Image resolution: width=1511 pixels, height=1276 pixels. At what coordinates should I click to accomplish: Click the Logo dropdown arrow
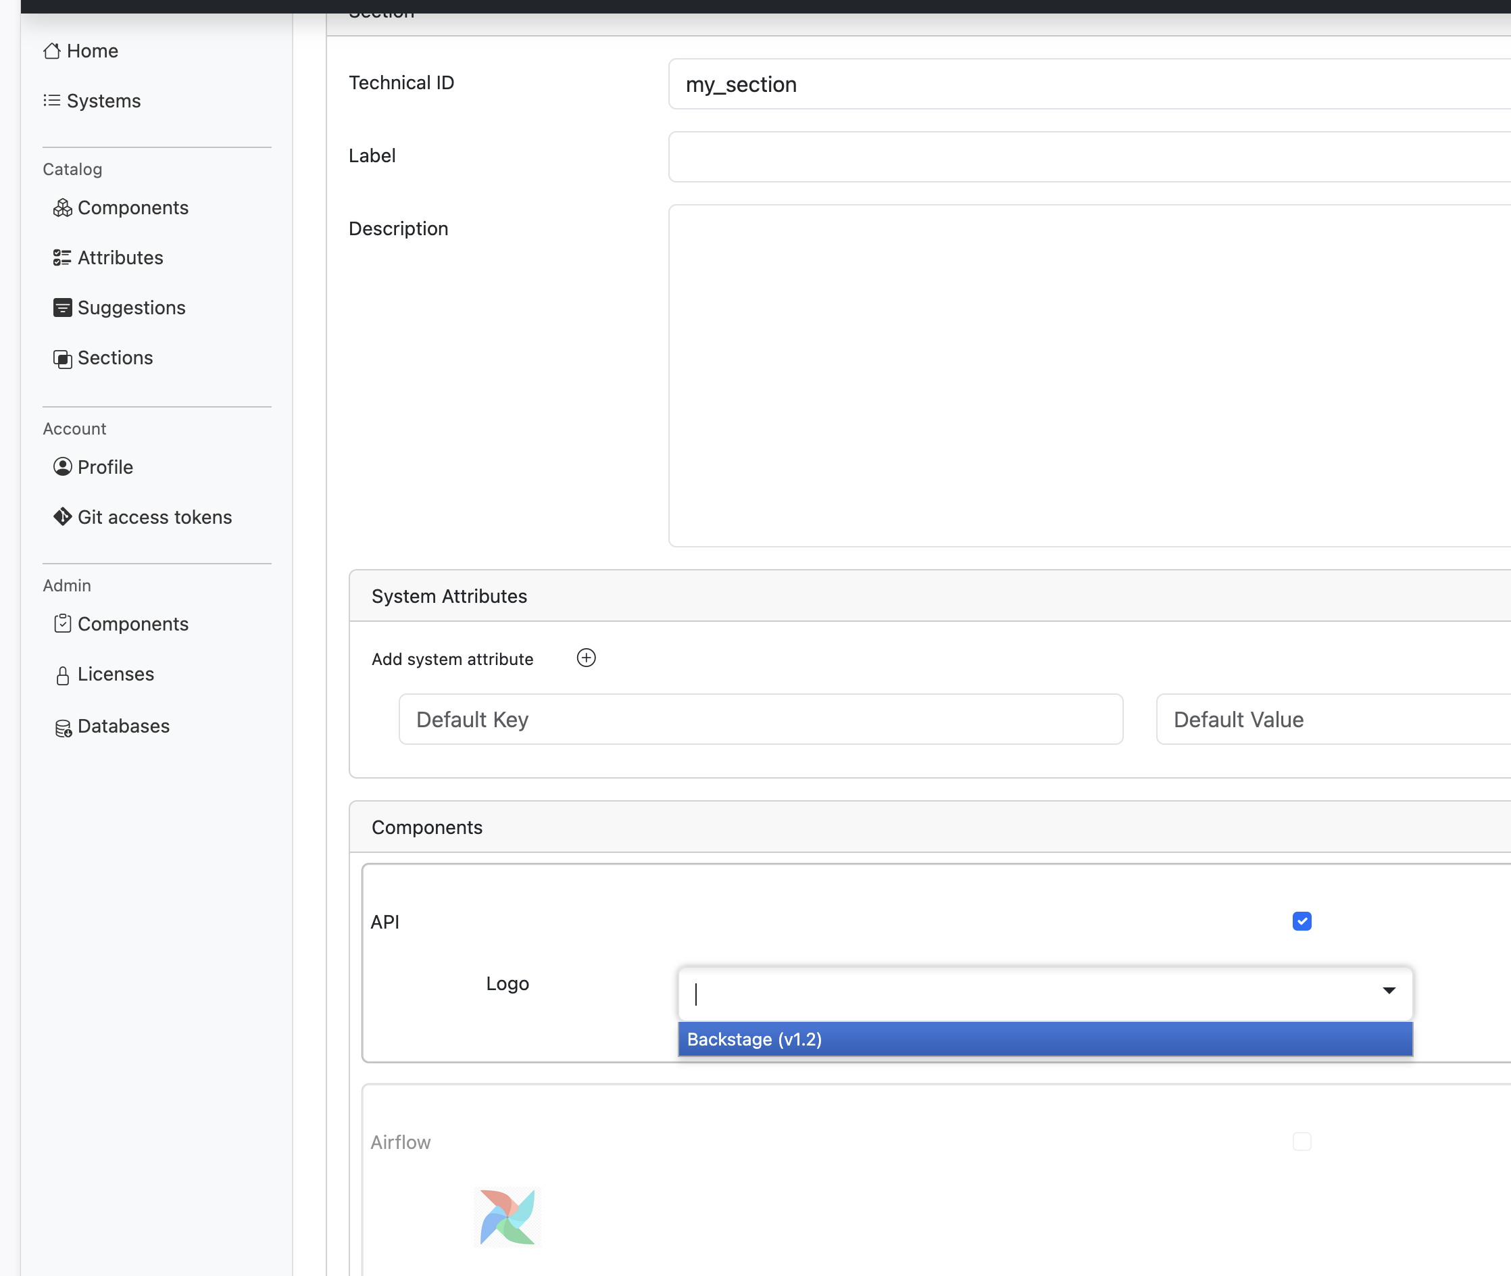[1389, 991]
